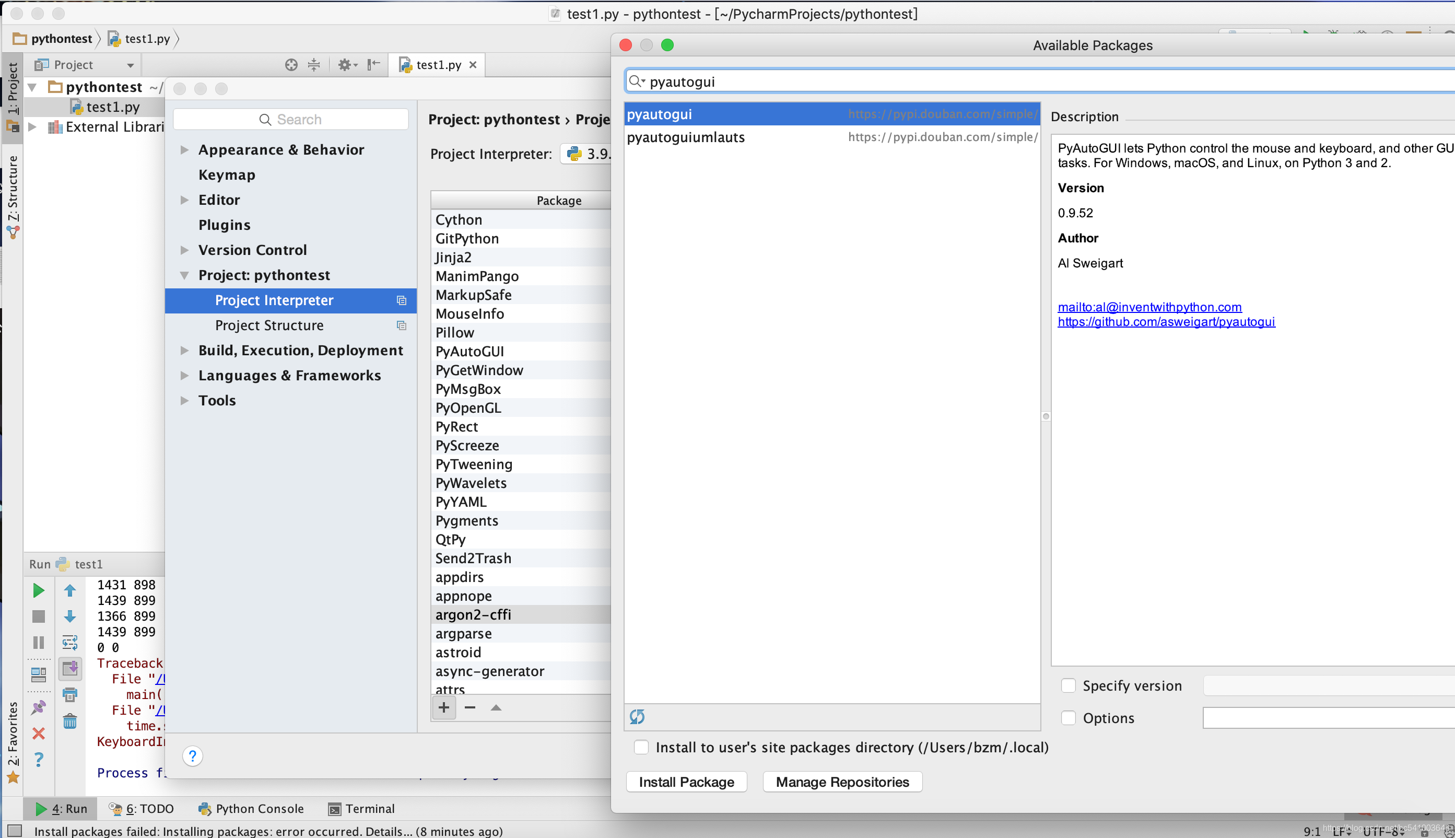Click the upgrade package up-arrow icon
The image size is (1455, 838).
coord(496,707)
